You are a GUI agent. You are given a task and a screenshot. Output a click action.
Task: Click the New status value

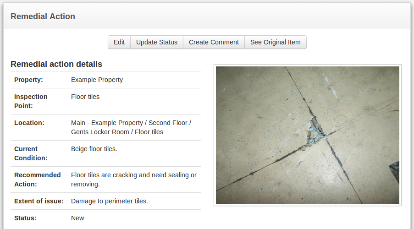pos(77,218)
